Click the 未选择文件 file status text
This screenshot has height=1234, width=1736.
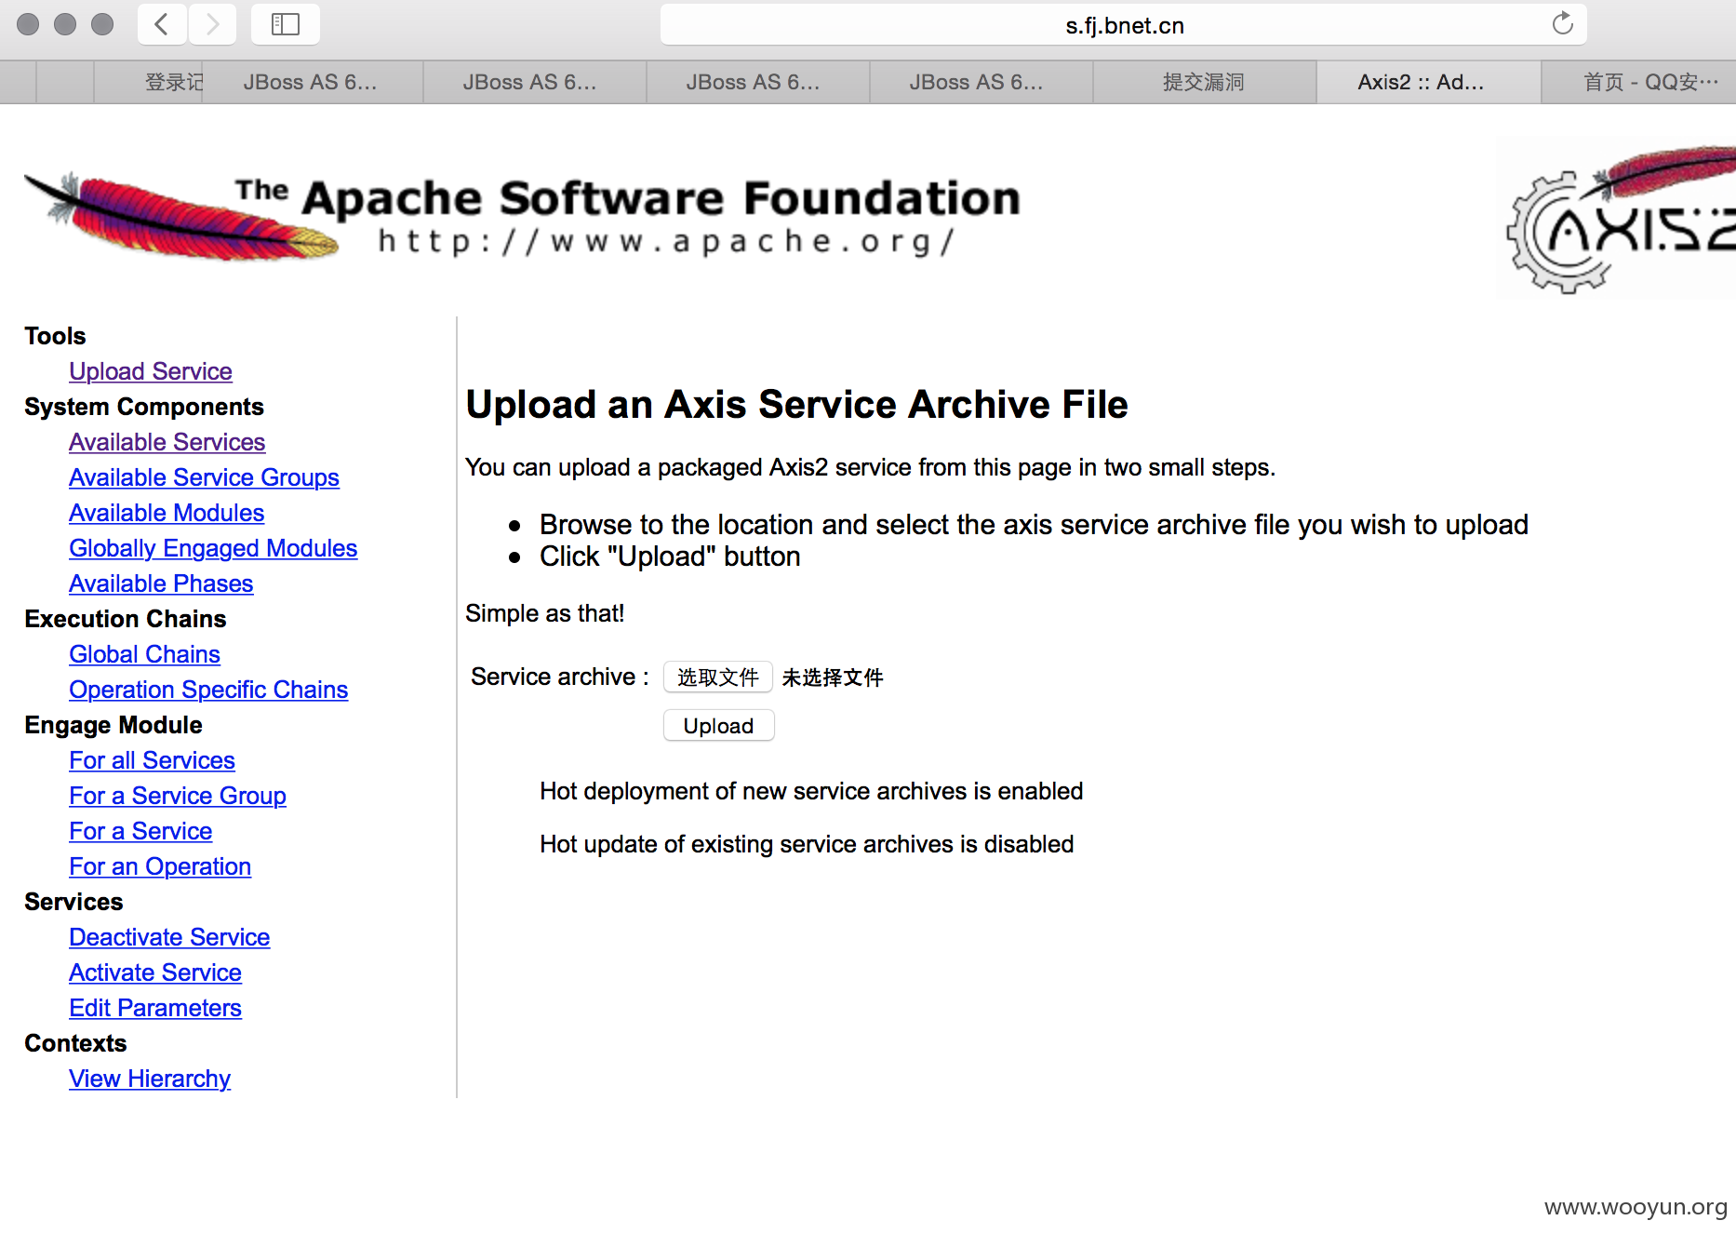click(833, 677)
